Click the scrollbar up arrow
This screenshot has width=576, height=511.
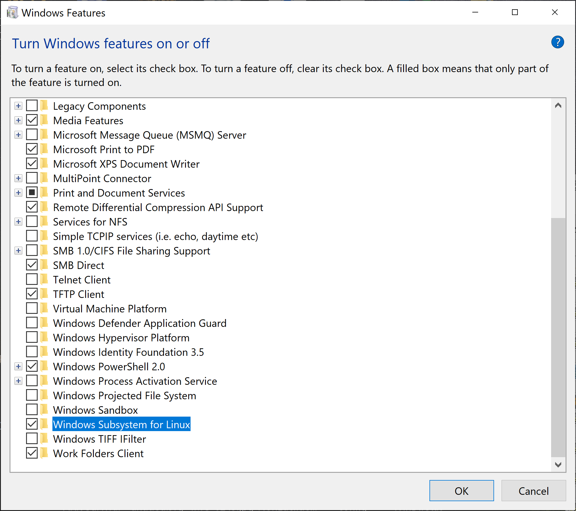coord(558,106)
